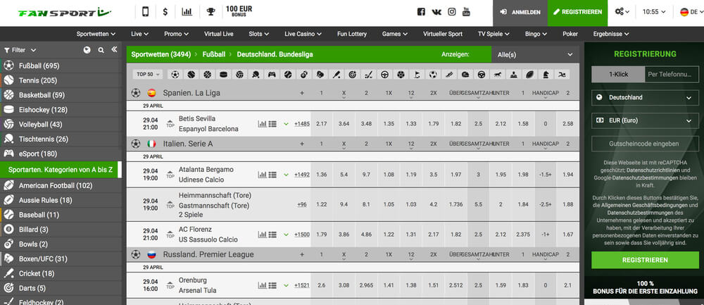Viewport: 704px width, 305px height.
Task: Toggle TOP marker for Orenburg match
Action: (x=170, y=285)
